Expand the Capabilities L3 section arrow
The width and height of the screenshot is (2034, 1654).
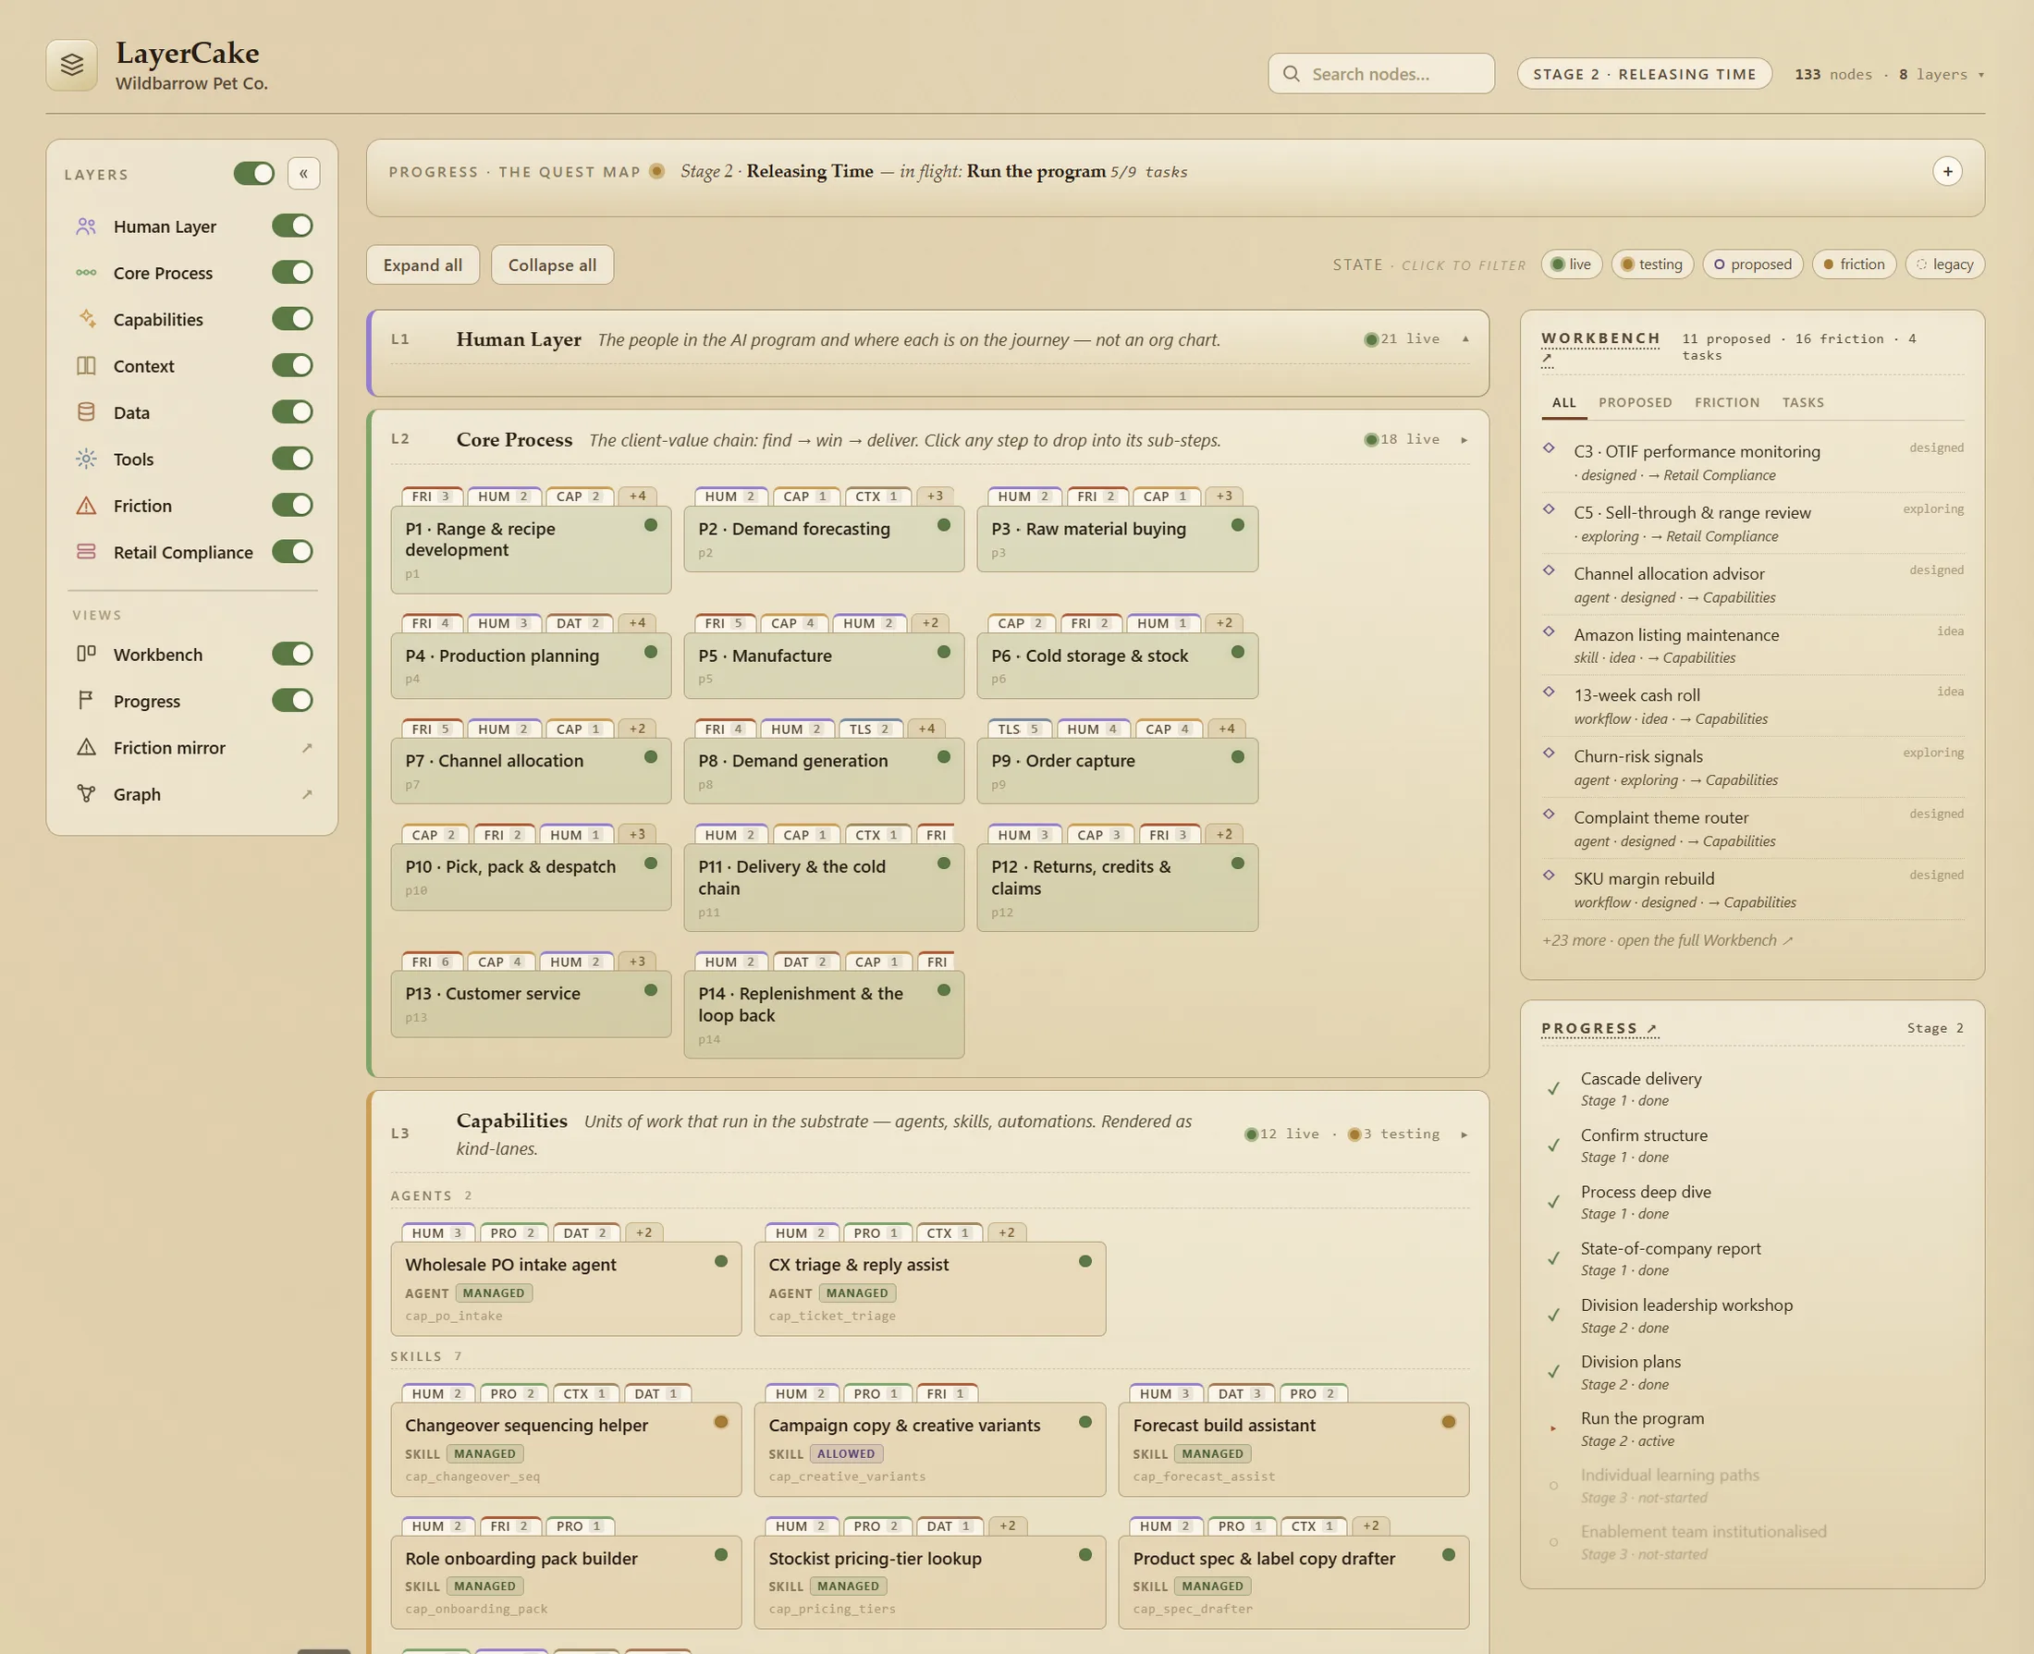coord(1464,1133)
